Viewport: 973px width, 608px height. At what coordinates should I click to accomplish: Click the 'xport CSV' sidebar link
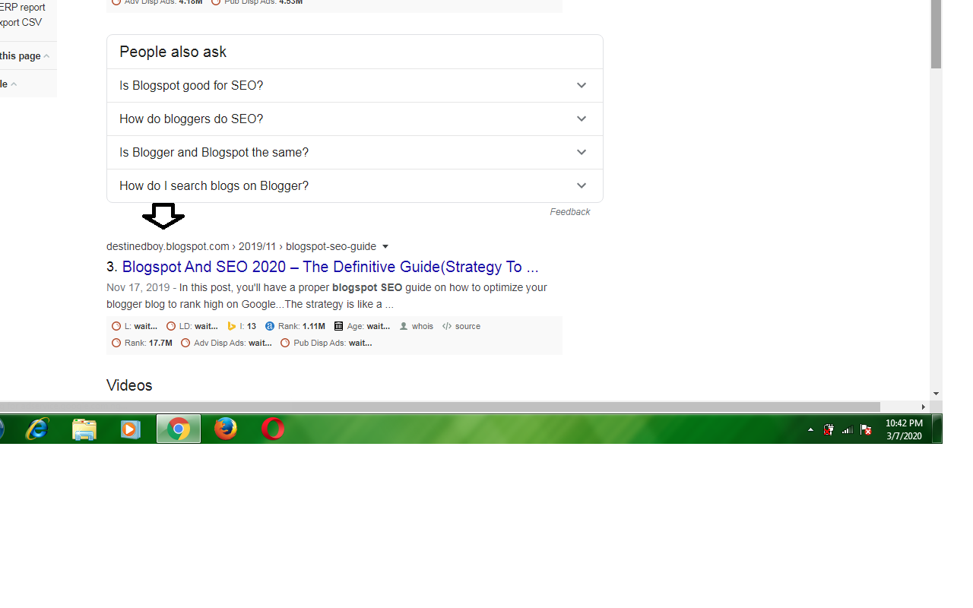point(21,23)
